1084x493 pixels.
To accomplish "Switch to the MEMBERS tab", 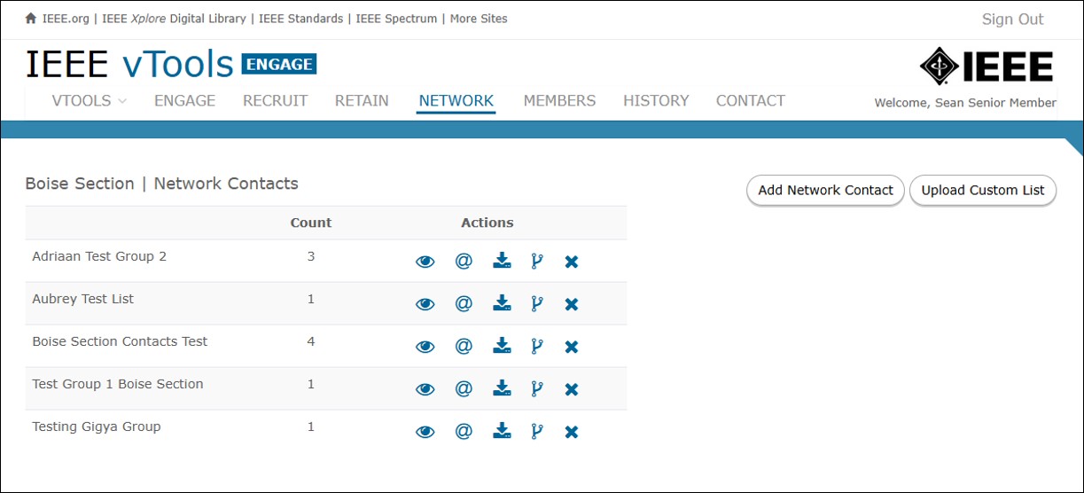I will pyautogui.click(x=559, y=101).
